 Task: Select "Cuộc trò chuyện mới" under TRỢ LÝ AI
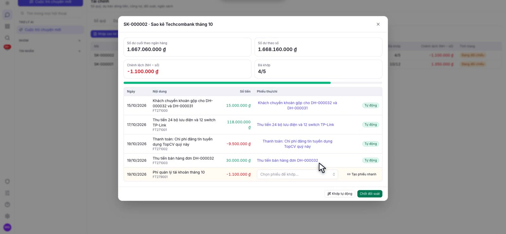(x=51, y=30)
